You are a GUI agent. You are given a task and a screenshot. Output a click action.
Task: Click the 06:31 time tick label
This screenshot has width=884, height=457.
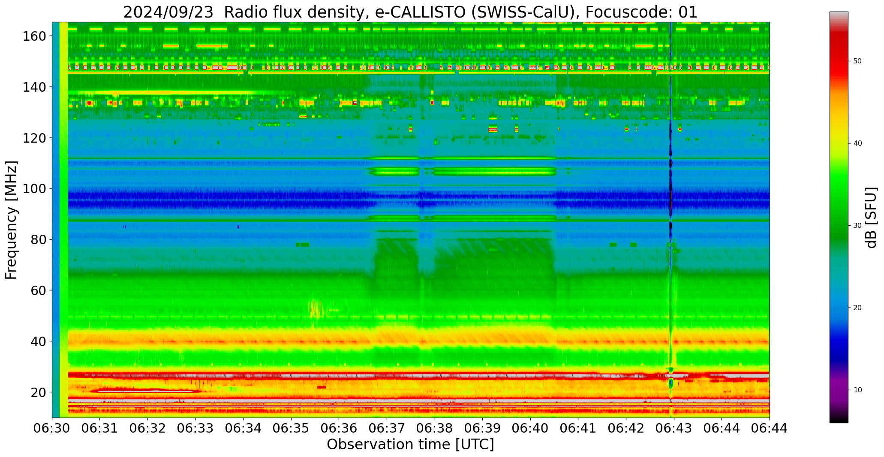pyautogui.click(x=100, y=428)
